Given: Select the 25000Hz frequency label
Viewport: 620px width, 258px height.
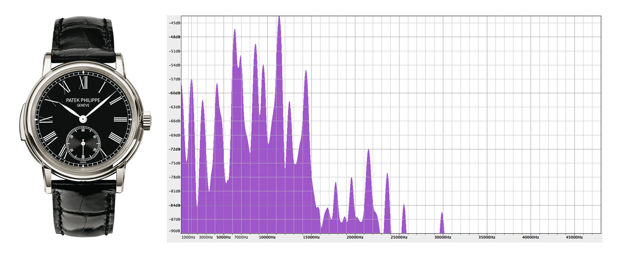Looking at the screenshot, I should pyautogui.click(x=399, y=237).
